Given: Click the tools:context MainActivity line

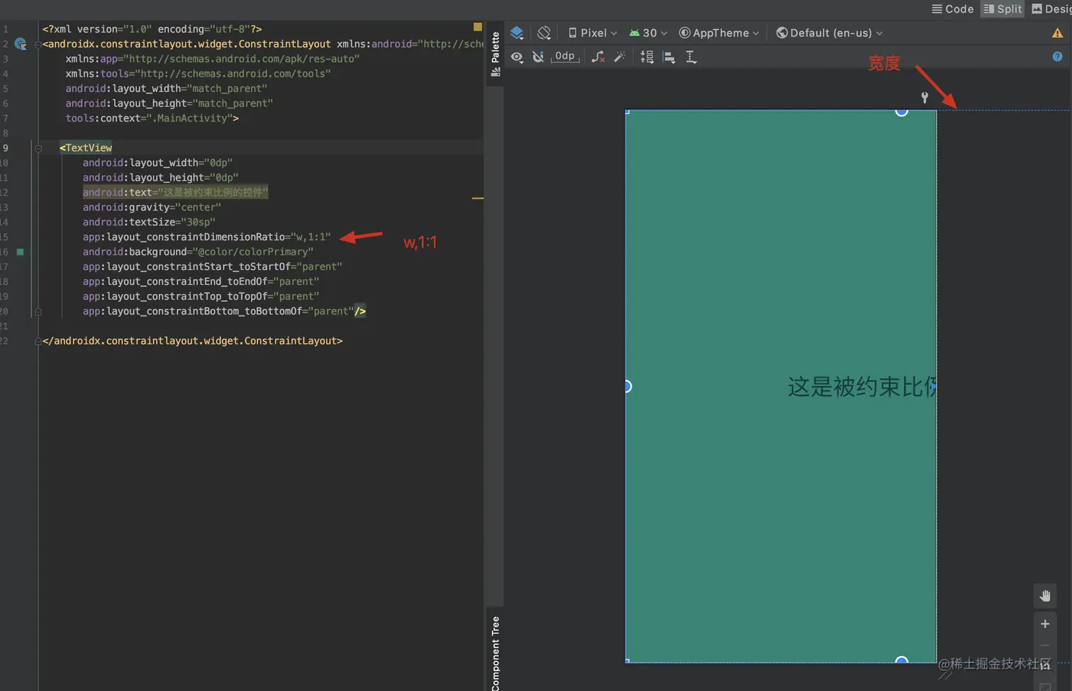Looking at the screenshot, I should pyautogui.click(x=152, y=118).
